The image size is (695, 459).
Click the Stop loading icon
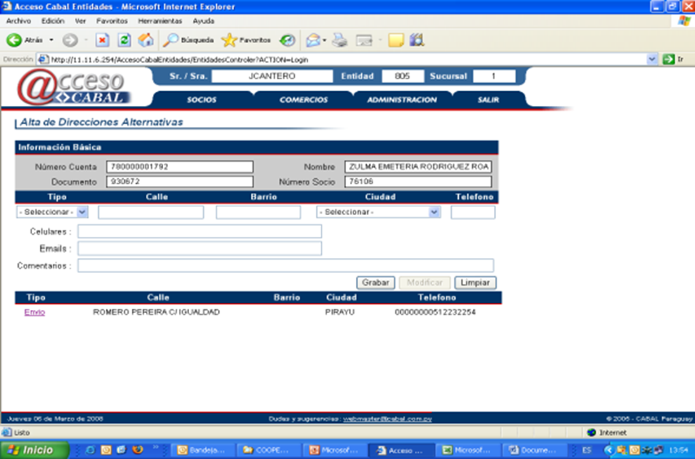click(x=102, y=40)
